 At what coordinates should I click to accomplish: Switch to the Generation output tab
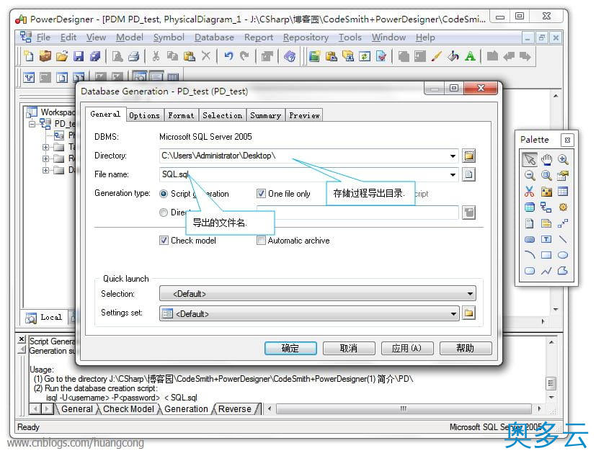(186, 409)
